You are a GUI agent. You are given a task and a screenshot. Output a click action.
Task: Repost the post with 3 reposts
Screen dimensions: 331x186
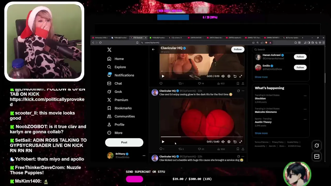tap(181, 149)
